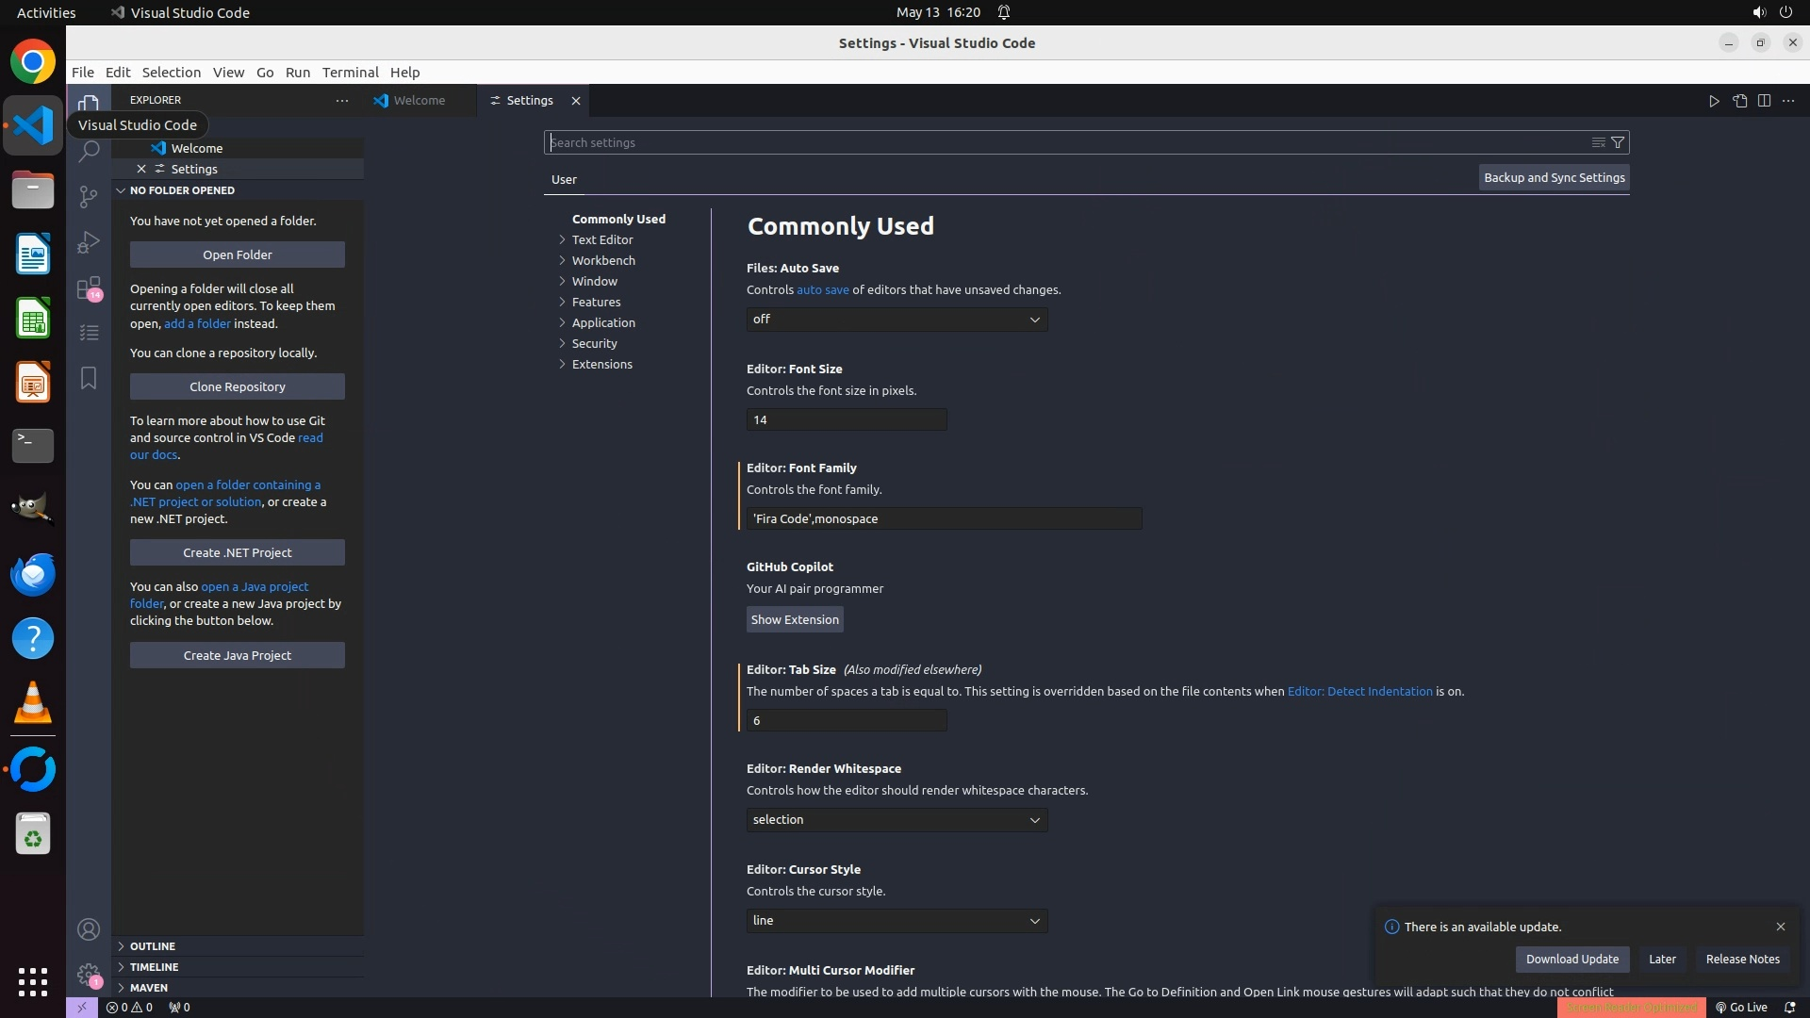Image resolution: width=1810 pixels, height=1018 pixels.
Task: Click the Open Settings (JSON) icon
Action: 1739,101
